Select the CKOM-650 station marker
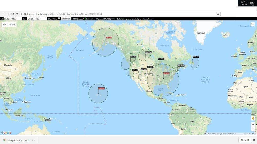The height and width of the screenshot is (144, 257). [x=149, y=52]
